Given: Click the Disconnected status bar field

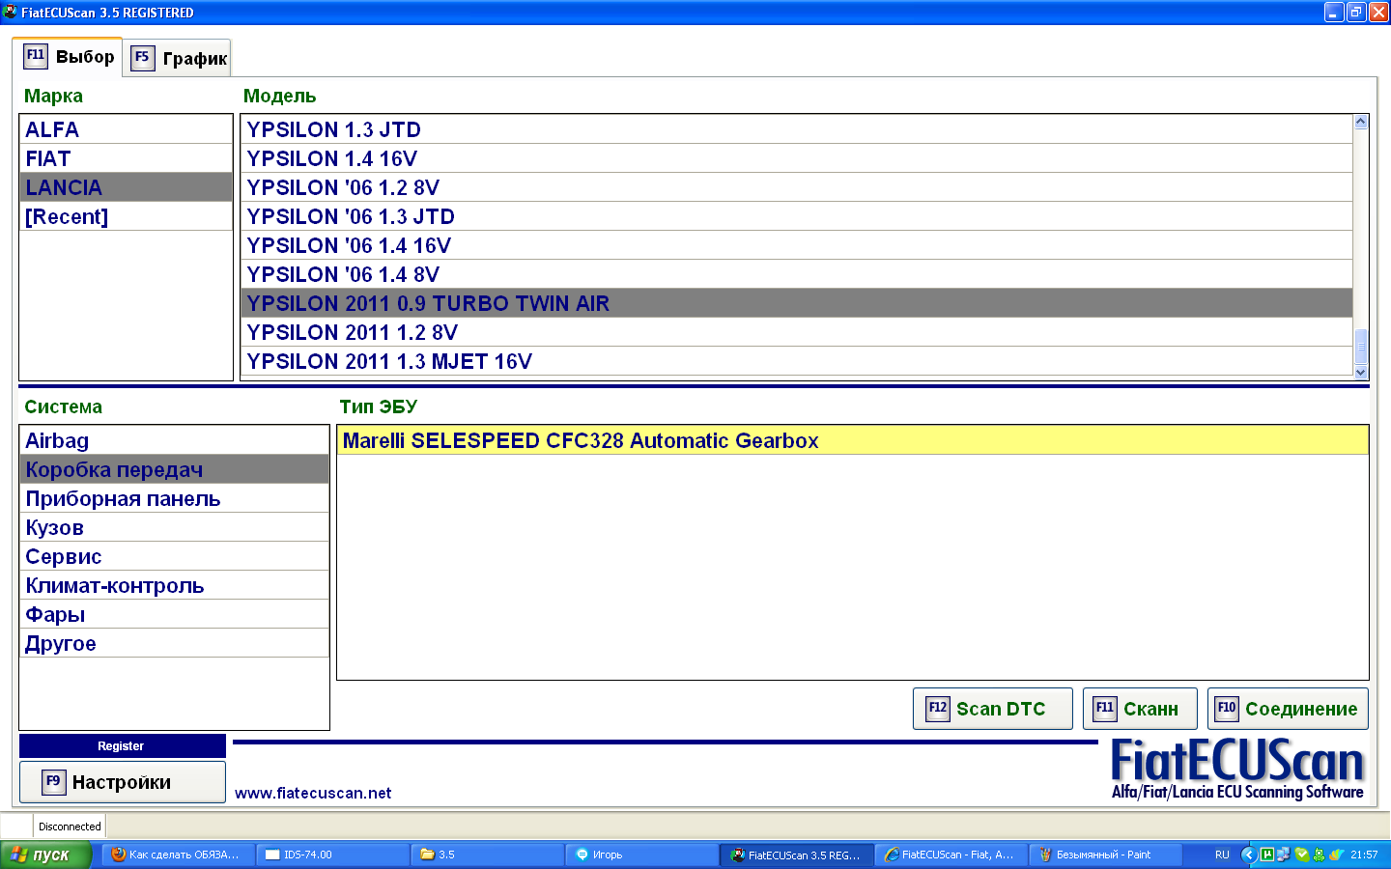Looking at the screenshot, I should pyautogui.click(x=70, y=827).
